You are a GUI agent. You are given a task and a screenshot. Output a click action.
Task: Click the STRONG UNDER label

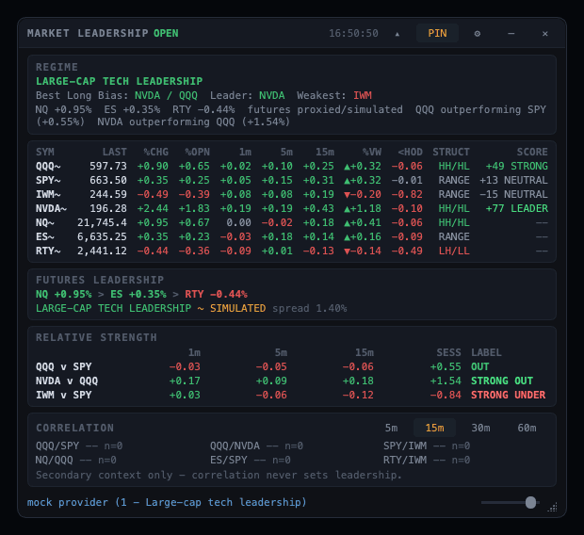click(x=508, y=395)
